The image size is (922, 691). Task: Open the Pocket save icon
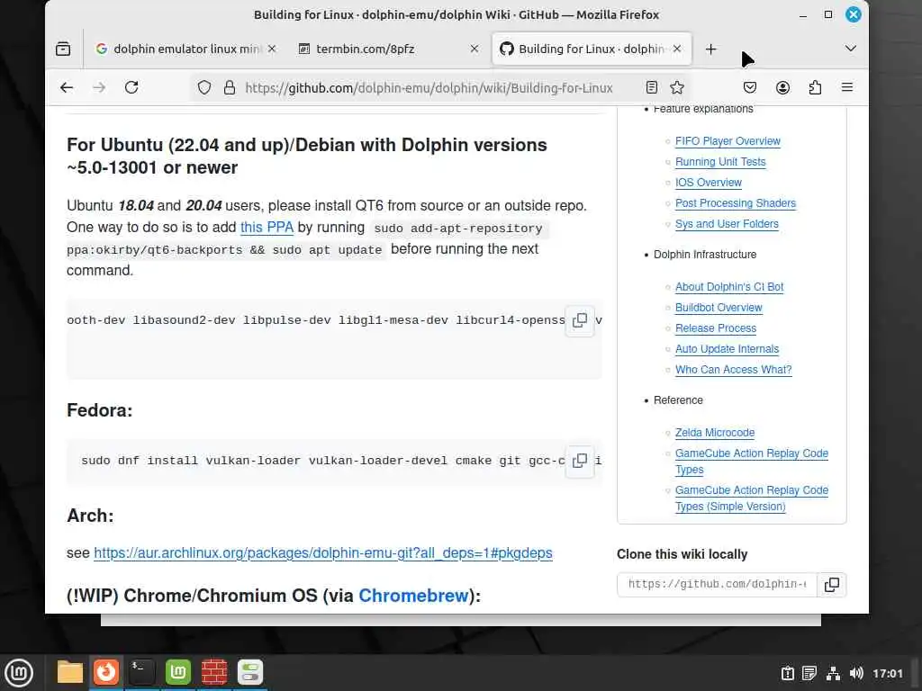(x=750, y=87)
